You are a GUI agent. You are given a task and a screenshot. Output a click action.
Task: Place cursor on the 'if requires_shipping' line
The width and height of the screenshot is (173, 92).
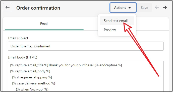coord(32,77)
